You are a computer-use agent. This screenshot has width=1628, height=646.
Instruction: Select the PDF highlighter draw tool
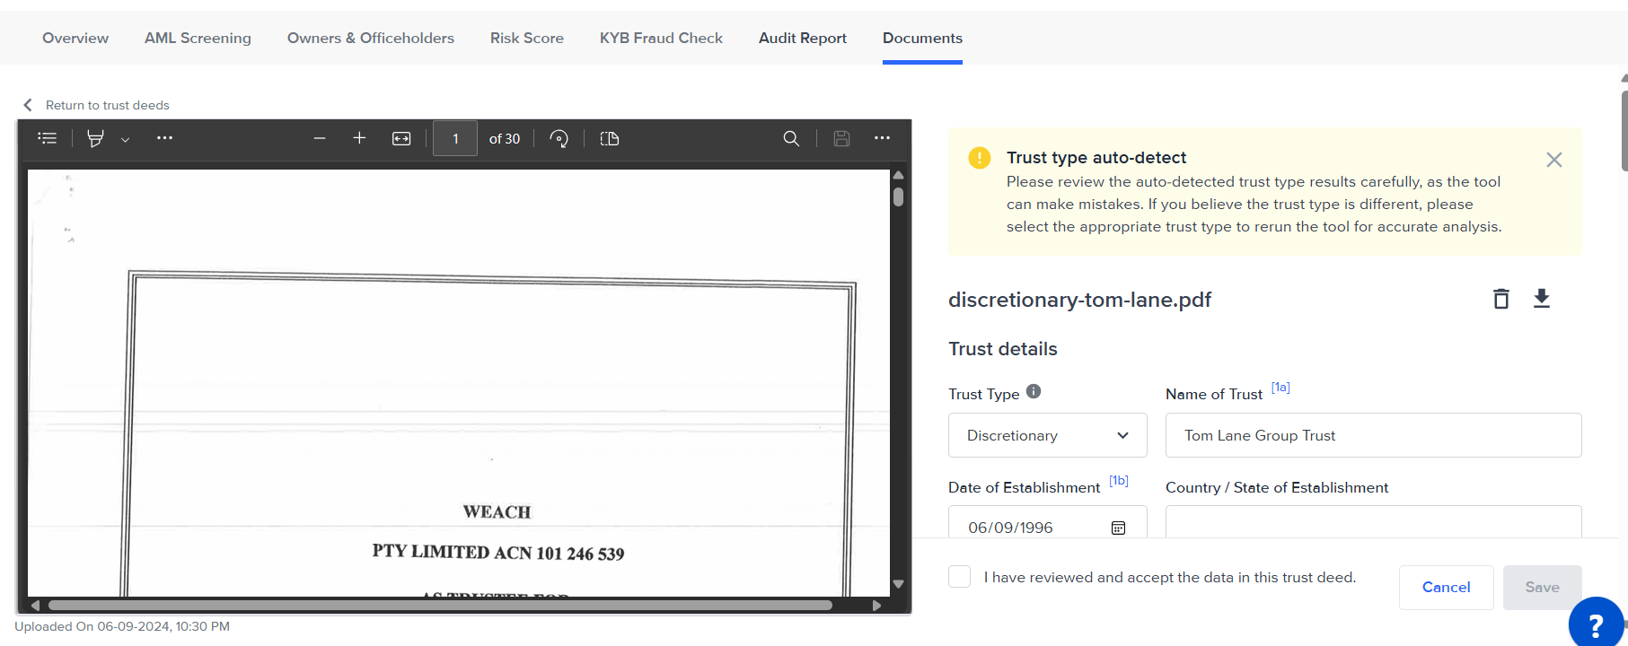(95, 138)
